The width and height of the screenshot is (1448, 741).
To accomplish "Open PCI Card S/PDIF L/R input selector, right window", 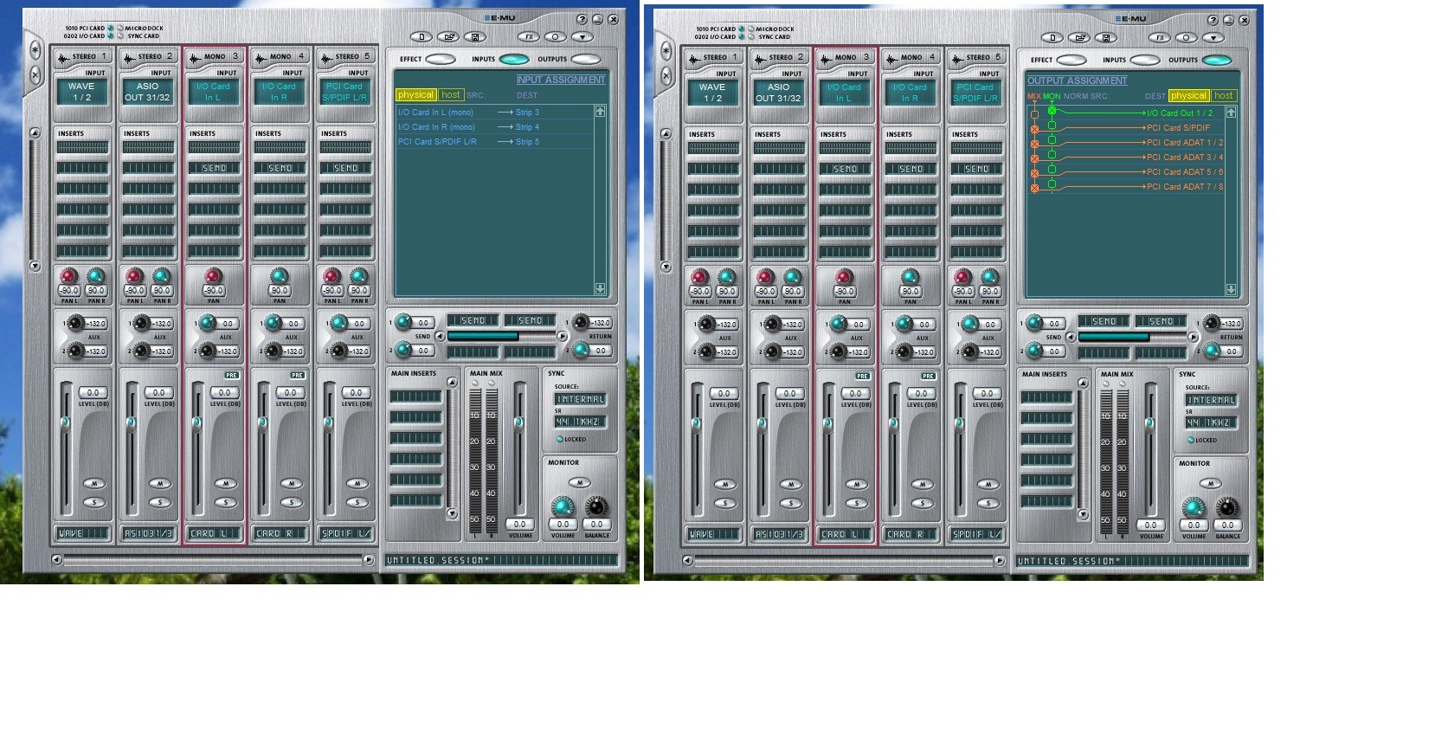I will [975, 93].
